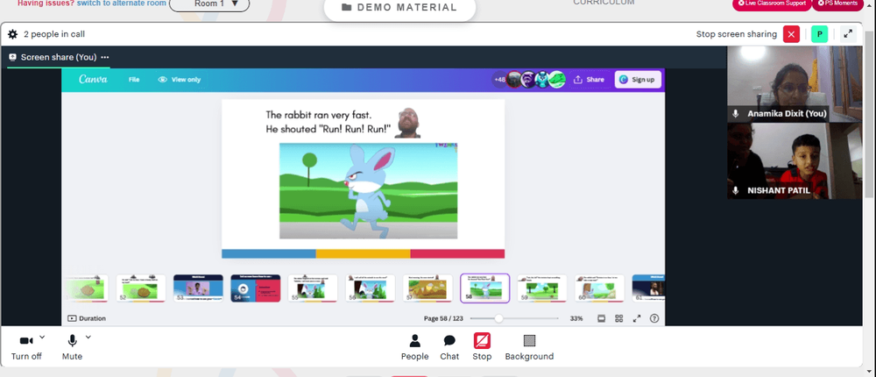876x377 pixels.
Task: Select slide 52 thumbnail
Action: point(141,288)
